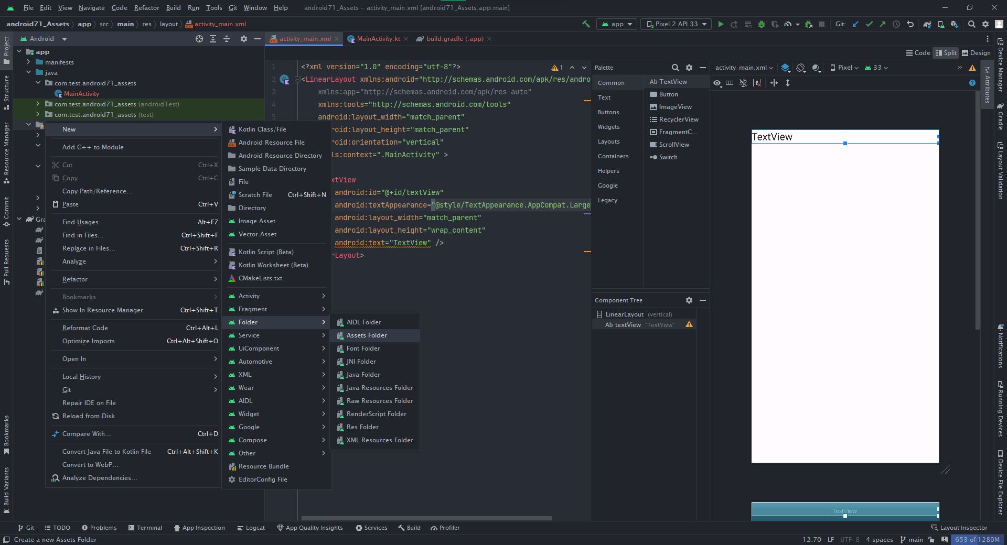Click the Git commit checkmark icon
The image size is (1007, 545).
coord(869,24)
